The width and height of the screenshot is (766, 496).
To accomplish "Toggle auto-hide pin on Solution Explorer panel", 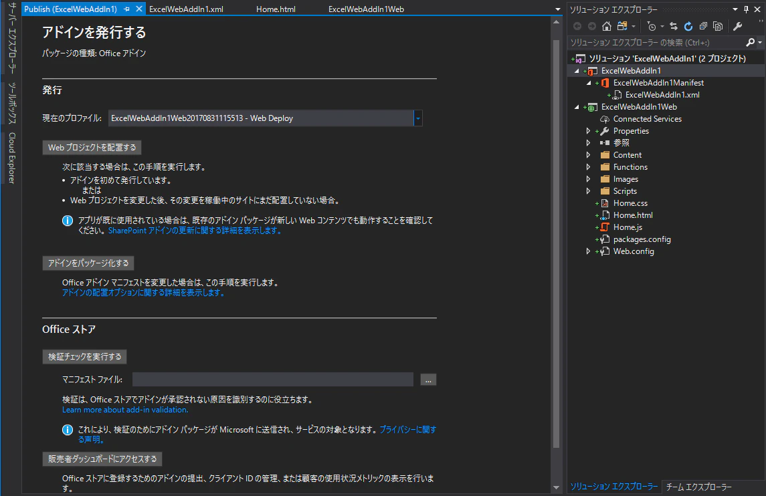I will 746,9.
